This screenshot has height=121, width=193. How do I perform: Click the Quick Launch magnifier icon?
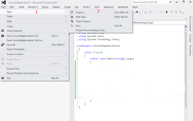170,2
